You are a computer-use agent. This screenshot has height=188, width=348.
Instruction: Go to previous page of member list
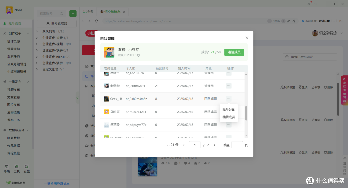[x=184, y=145]
